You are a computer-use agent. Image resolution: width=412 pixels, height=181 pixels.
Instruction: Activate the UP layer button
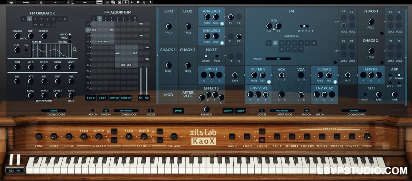262,132
